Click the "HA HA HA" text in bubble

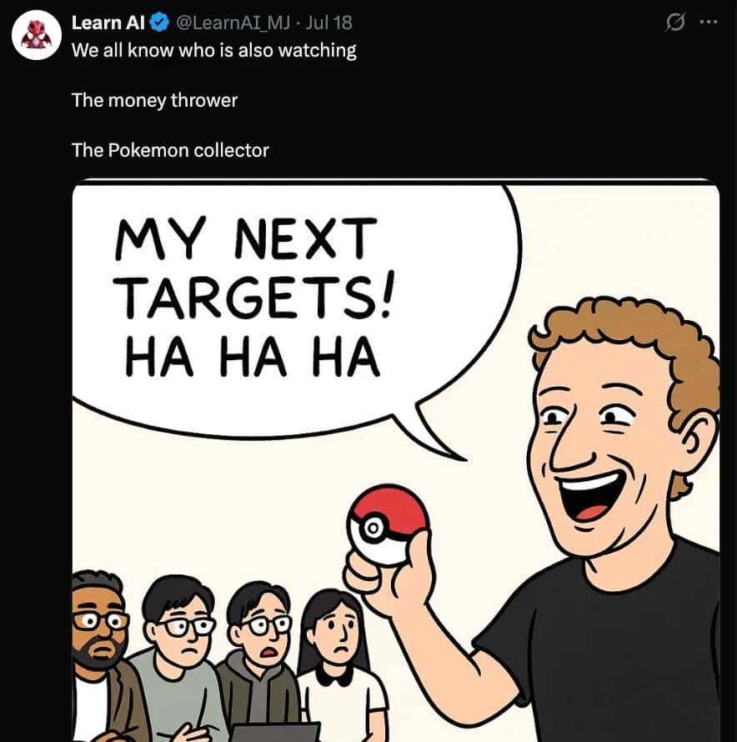pos(252,358)
